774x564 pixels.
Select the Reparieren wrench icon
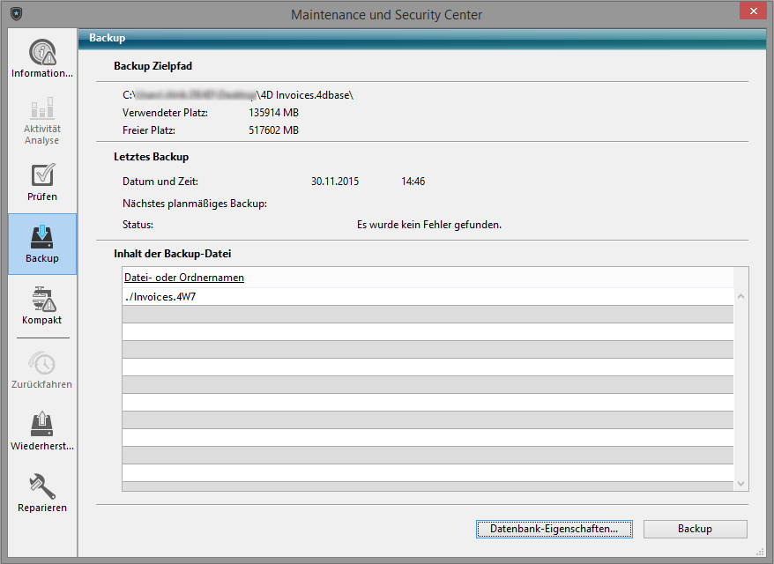pos(42,486)
